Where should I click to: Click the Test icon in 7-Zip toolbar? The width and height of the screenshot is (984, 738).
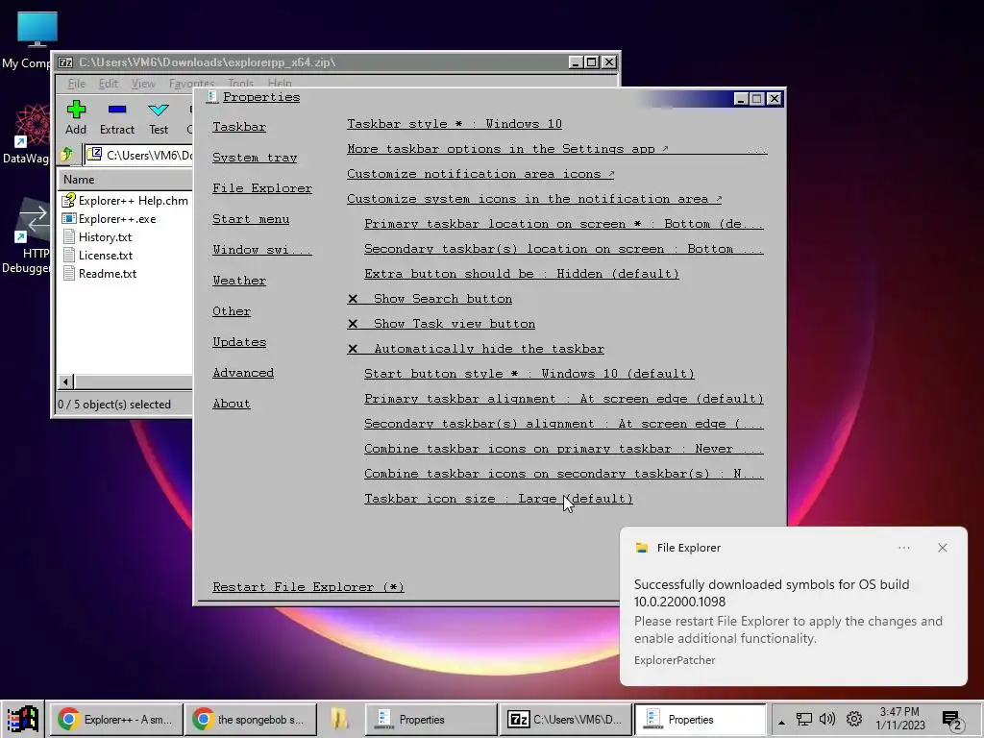159,117
